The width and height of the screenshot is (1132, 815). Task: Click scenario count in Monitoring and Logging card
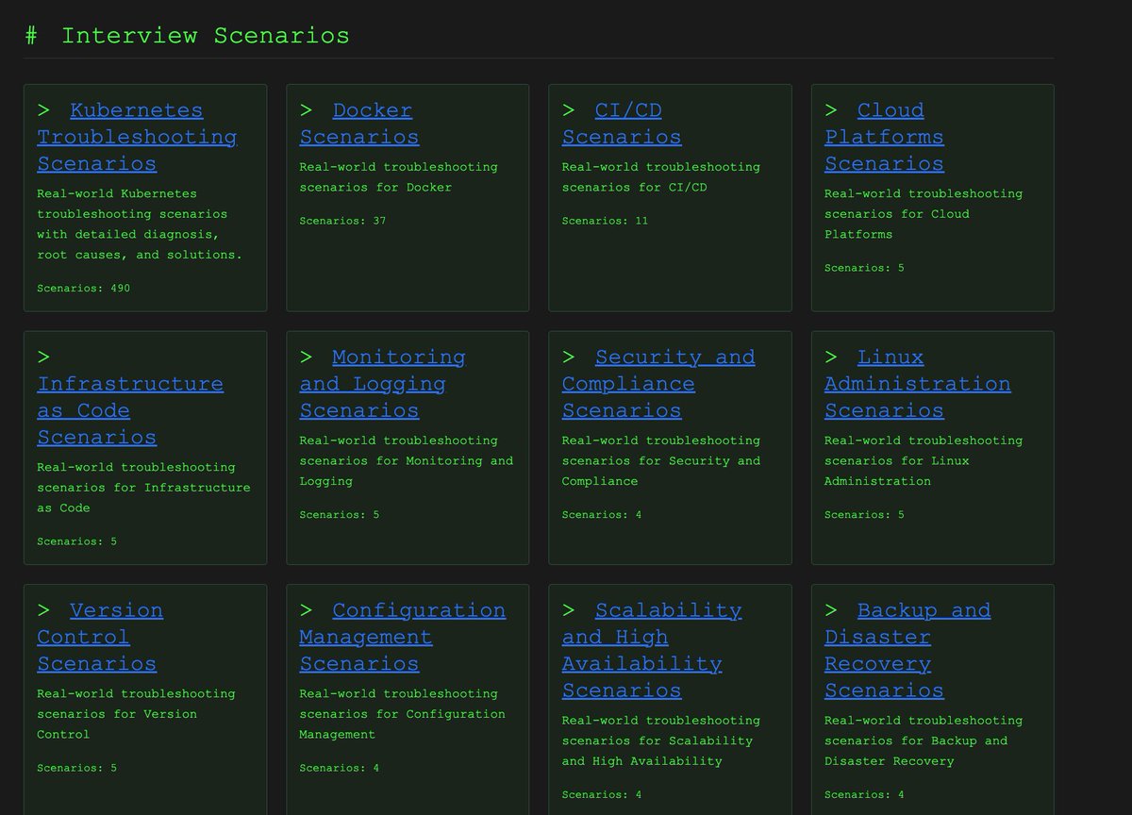point(340,515)
